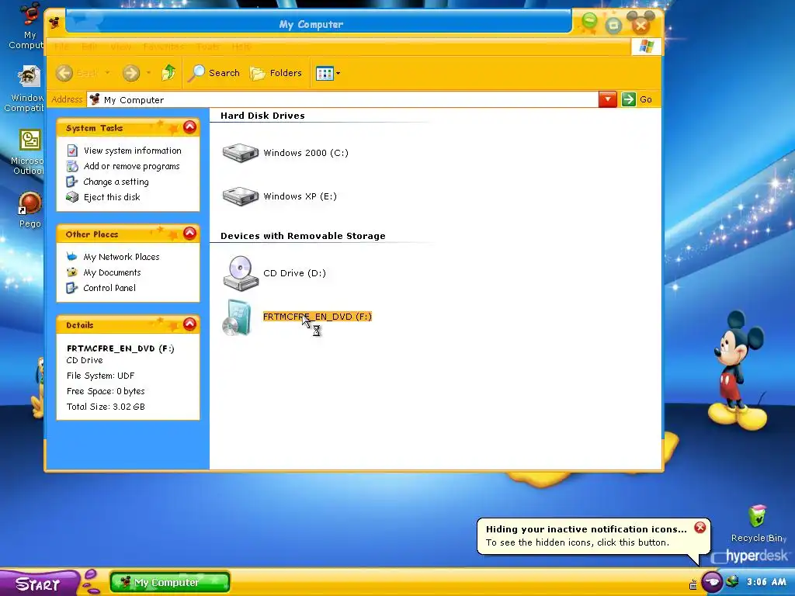Open the Tools menu
Viewport: 795px width, 596px height.
(x=208, y=47)
